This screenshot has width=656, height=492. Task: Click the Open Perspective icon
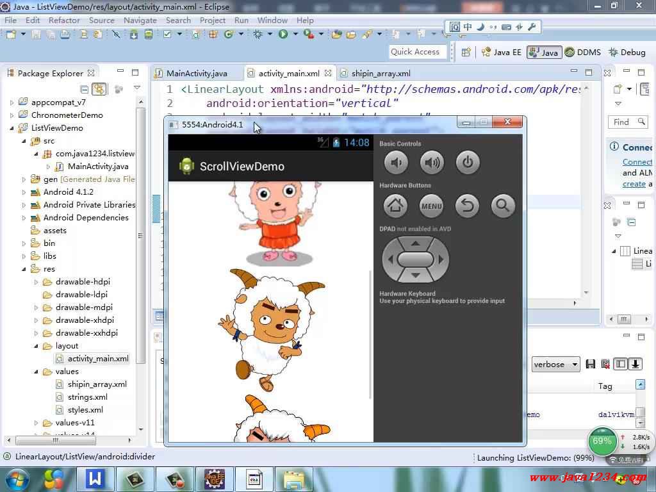[466, 52]
